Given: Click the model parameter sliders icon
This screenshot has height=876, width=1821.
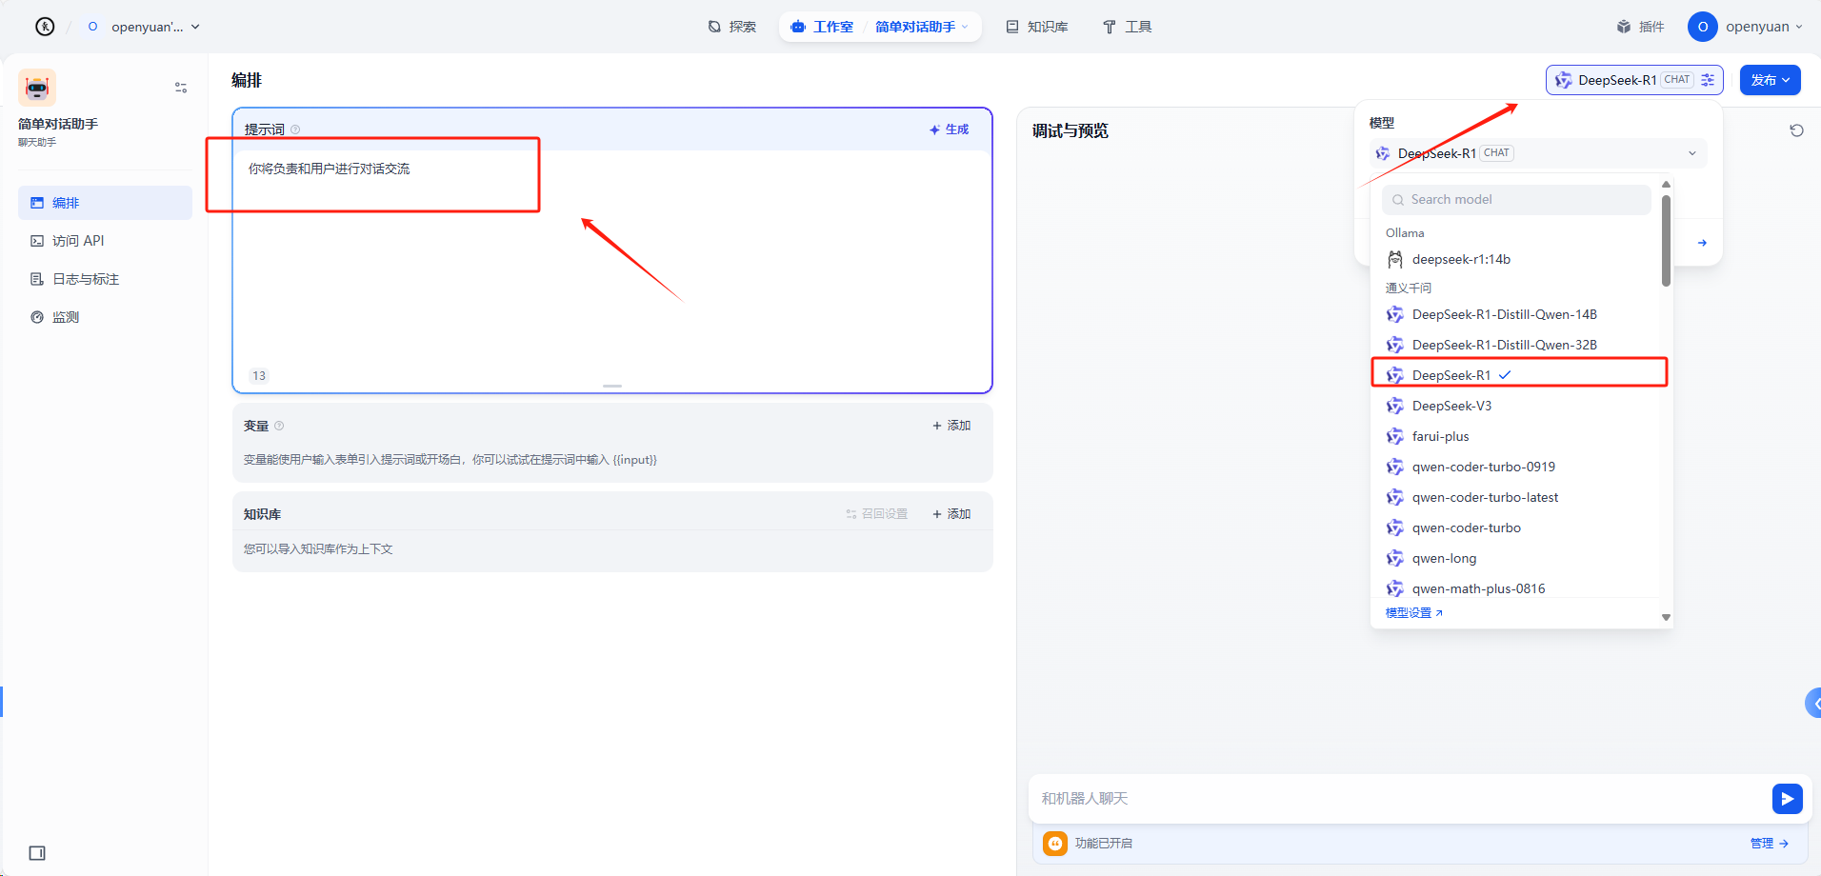Looking at the screenshot, I should tap(1708, 80).
